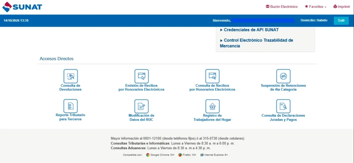The width and height of the screenshot is (354, 163).
Task: Click the Google Chrome browser icon
Action: click(148, 155)
